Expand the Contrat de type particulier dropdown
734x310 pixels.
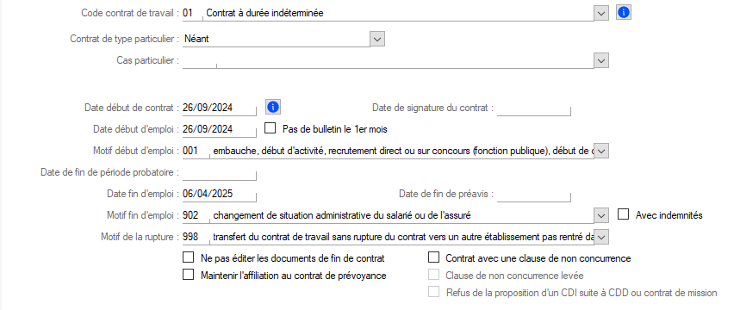376,39
